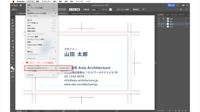Viewport: 200px width, 112px height.
Task: Select the Paintbrush tool
Action: (x=12, y=32)
